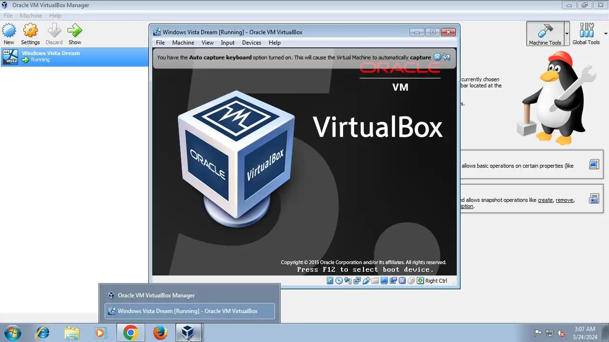Select the Global Tools button
Viewport: 609px width, 342px height.
click(586, 33)
